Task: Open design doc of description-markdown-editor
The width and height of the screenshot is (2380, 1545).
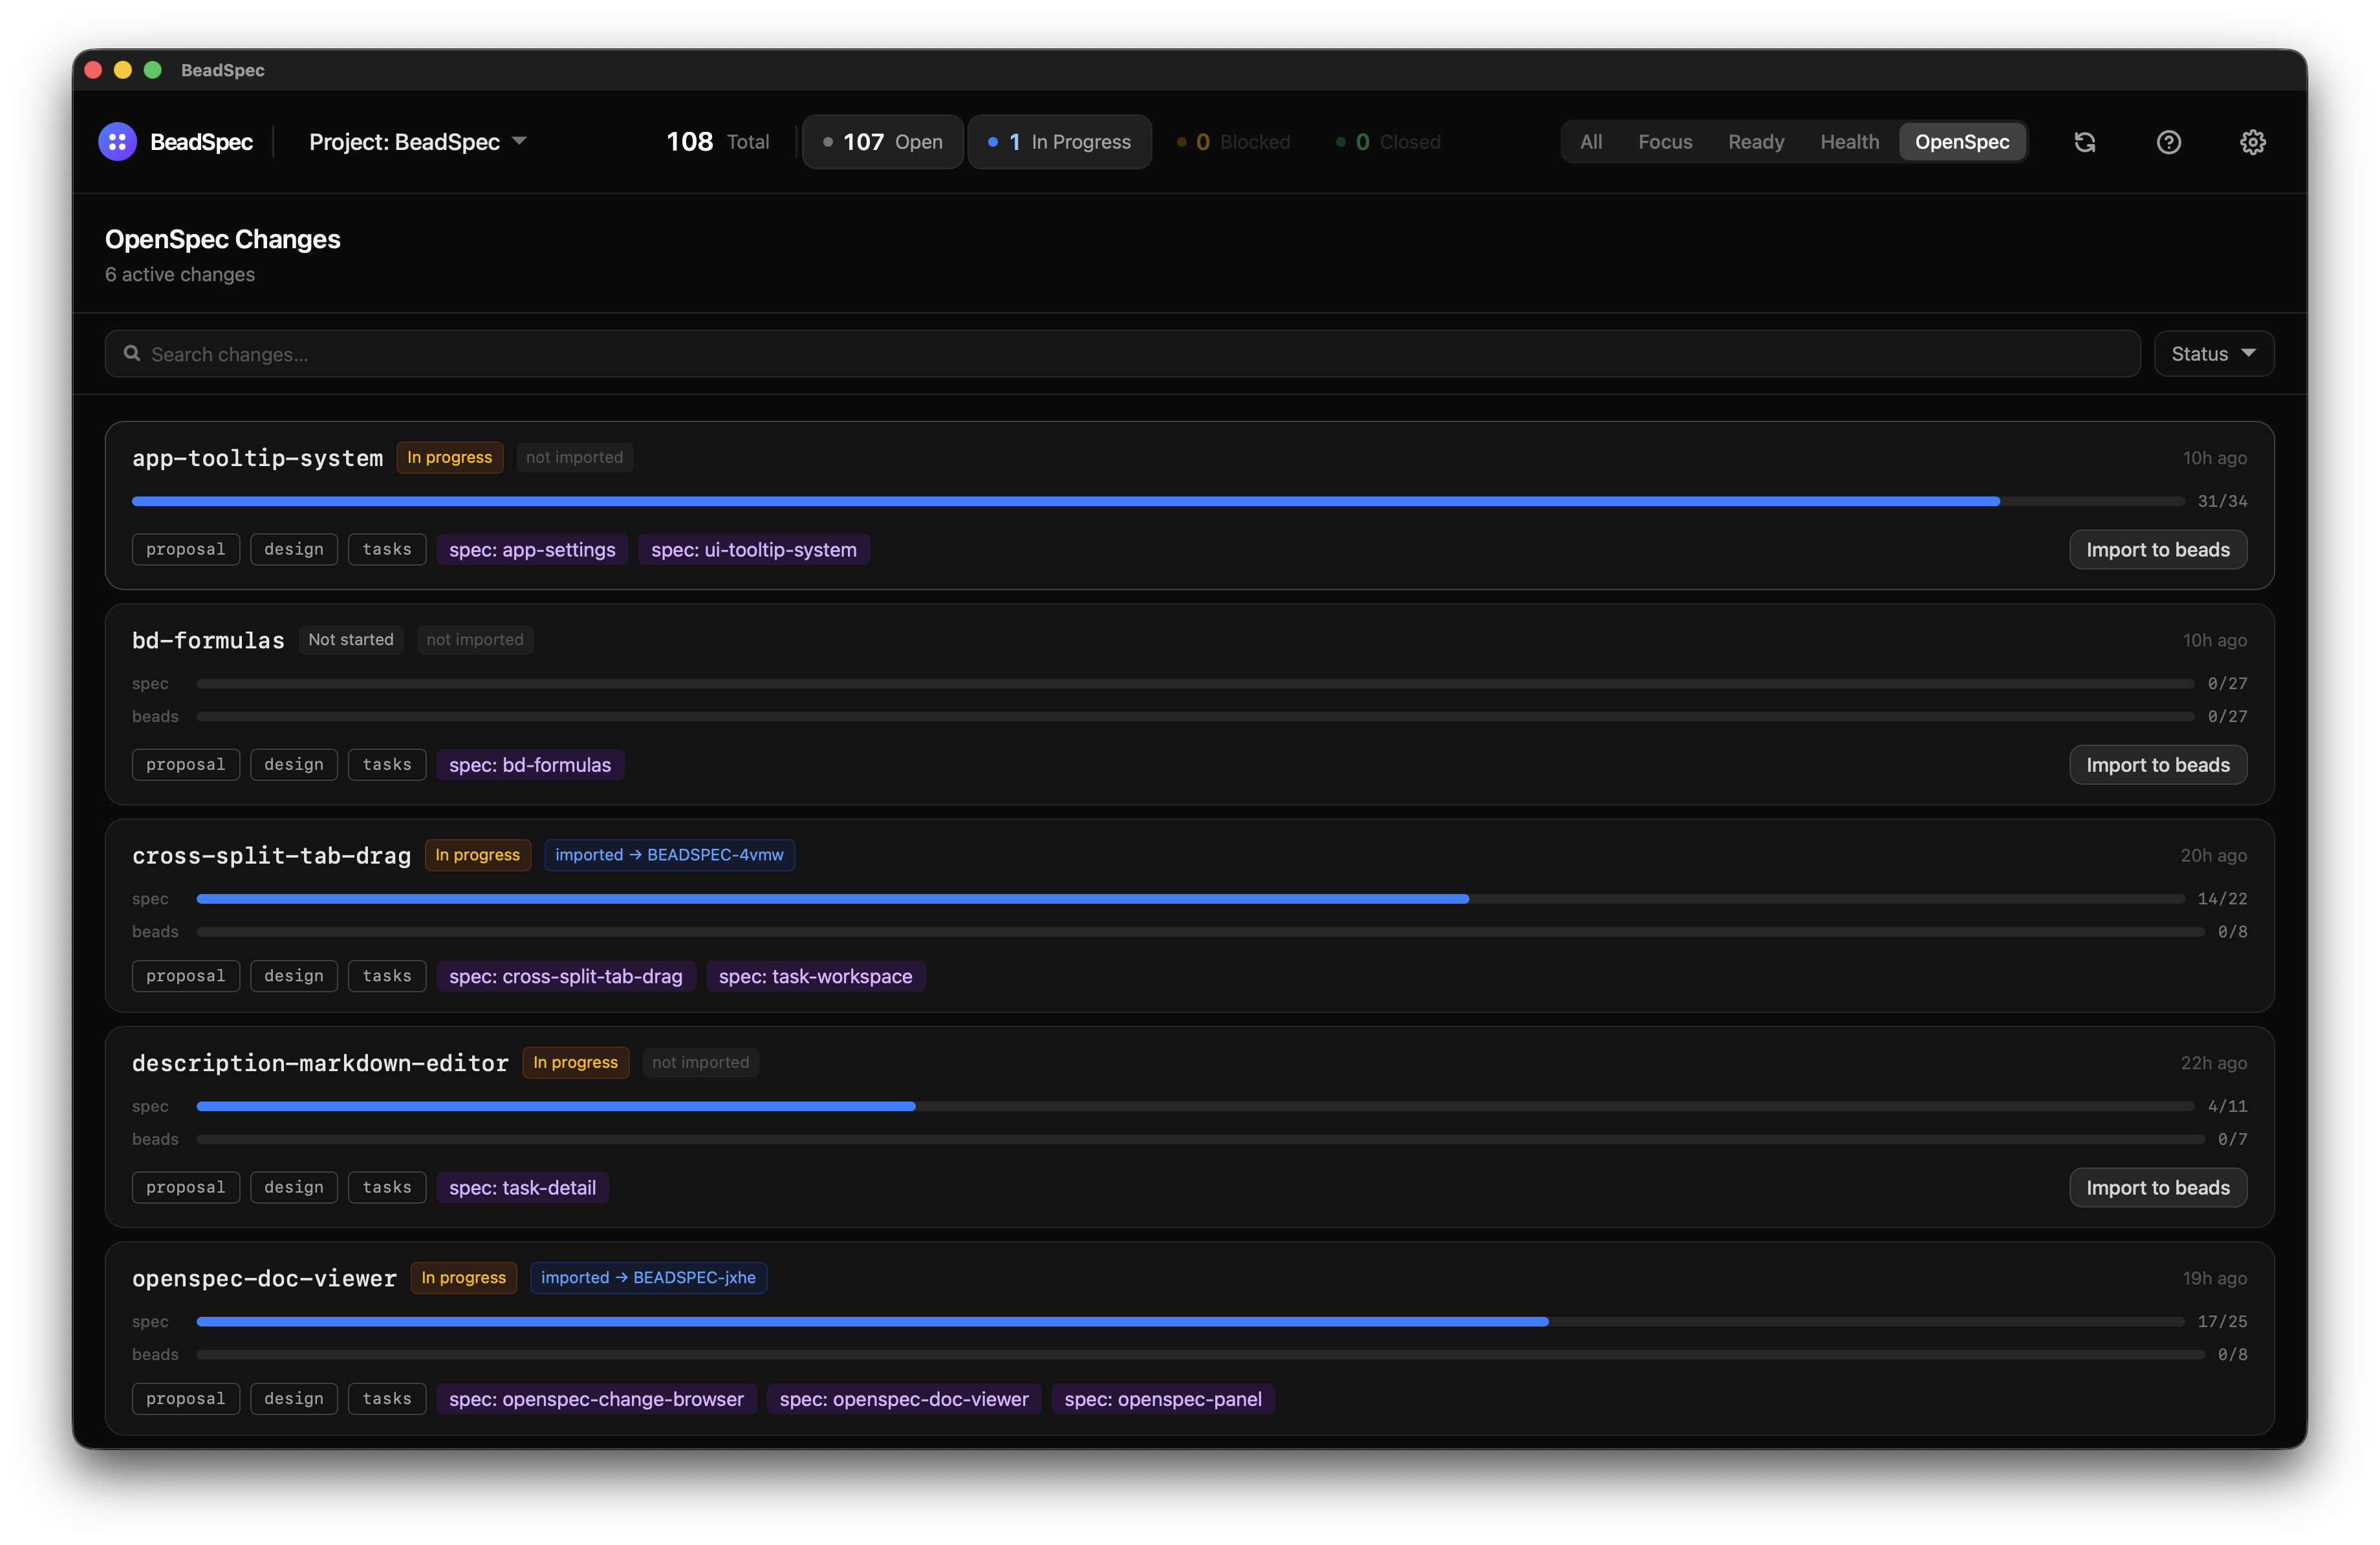Action: click(294, 1188)
